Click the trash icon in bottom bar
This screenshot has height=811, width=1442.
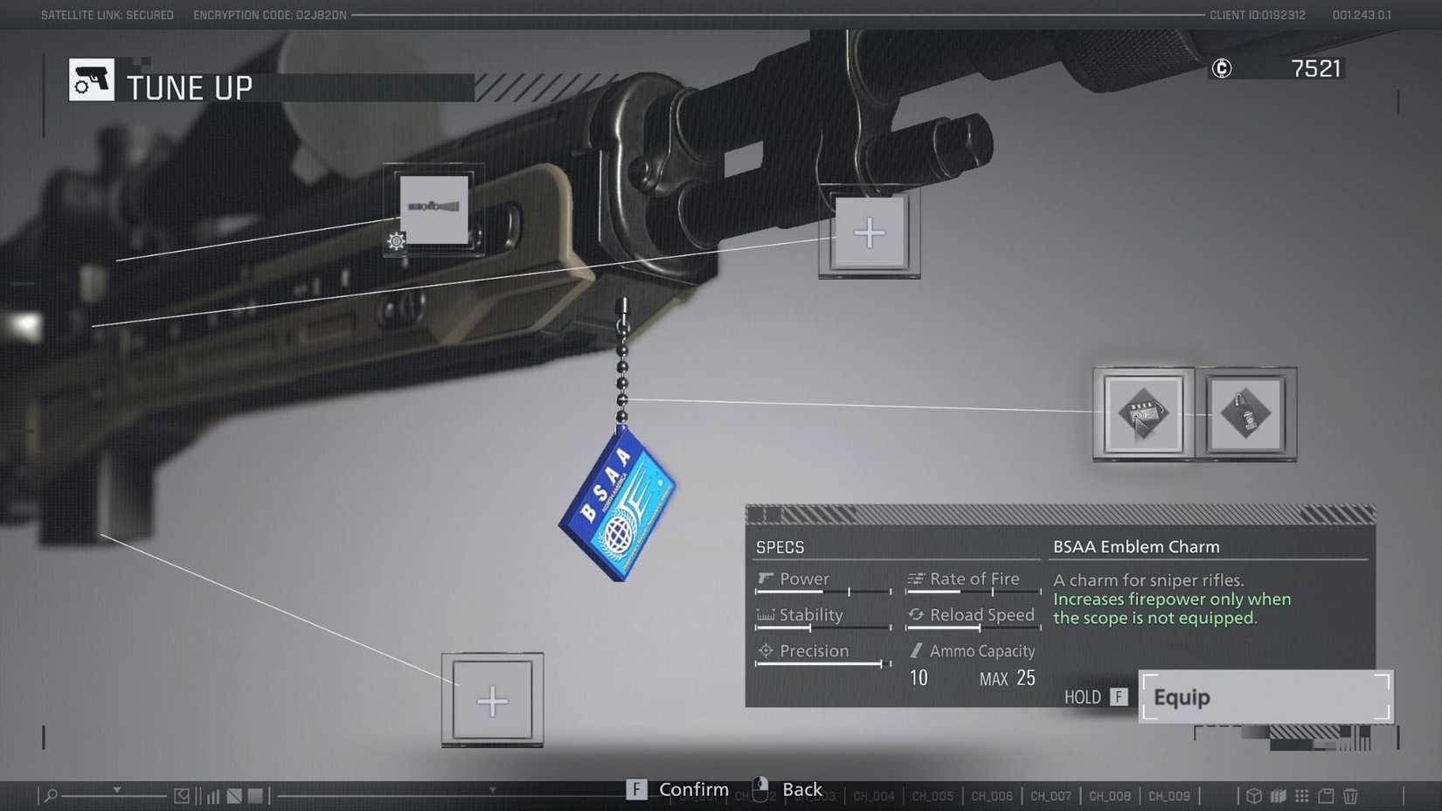1350,795
